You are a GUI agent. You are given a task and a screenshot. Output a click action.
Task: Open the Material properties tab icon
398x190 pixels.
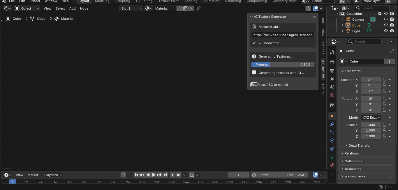click(332, 165)
